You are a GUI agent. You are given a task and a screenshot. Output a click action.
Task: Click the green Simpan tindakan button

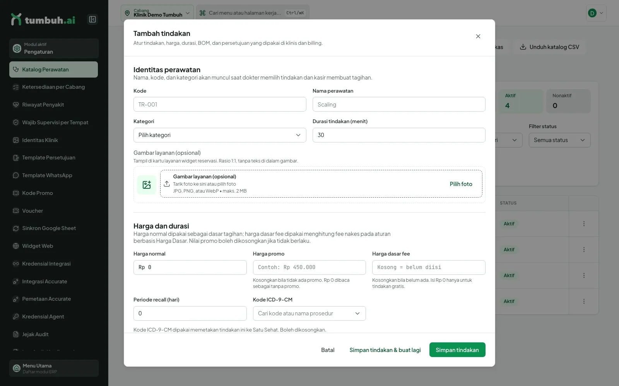457,350
